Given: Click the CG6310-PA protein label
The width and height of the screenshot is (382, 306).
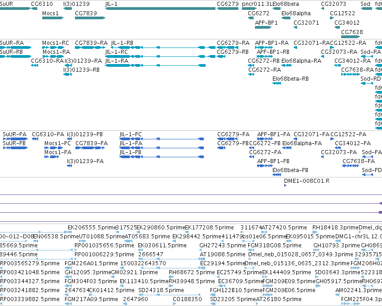Looking at the screenshot, I should pyautogui.click(x=48, y=134).
